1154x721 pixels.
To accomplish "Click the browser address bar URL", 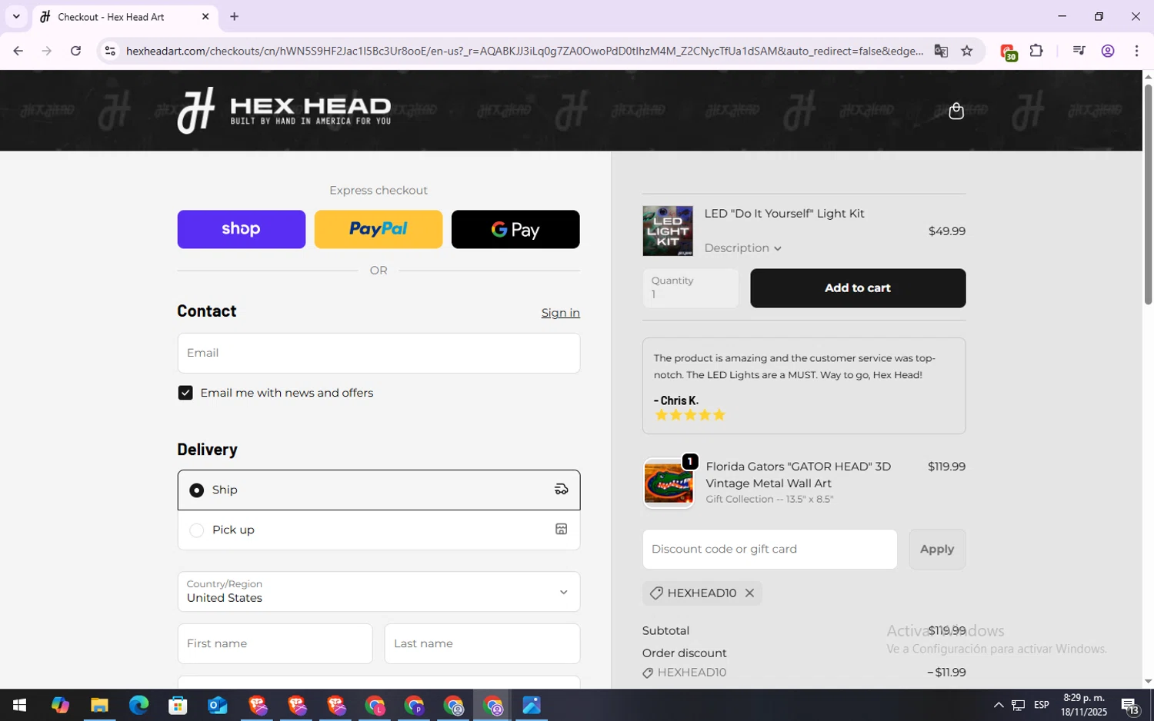I will 525,51.
